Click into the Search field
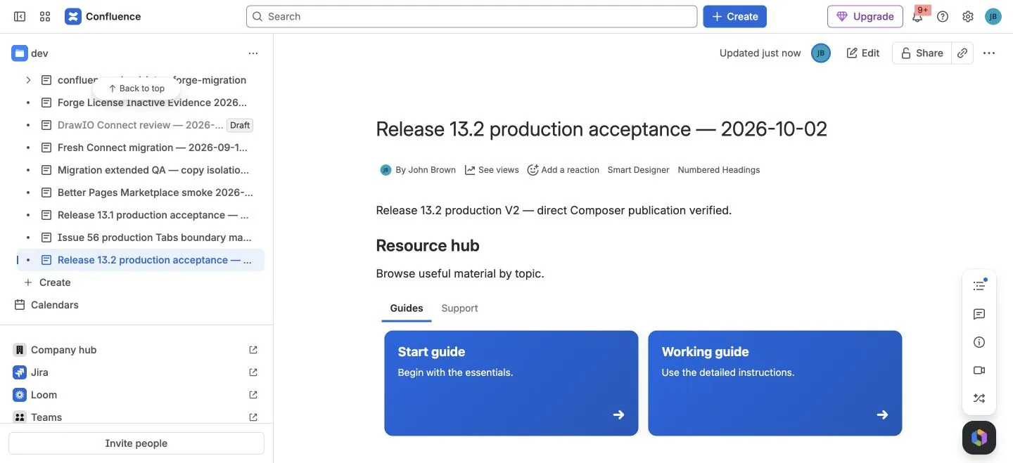The height and width of the screenshot is (463, 1013). [471, 16]
